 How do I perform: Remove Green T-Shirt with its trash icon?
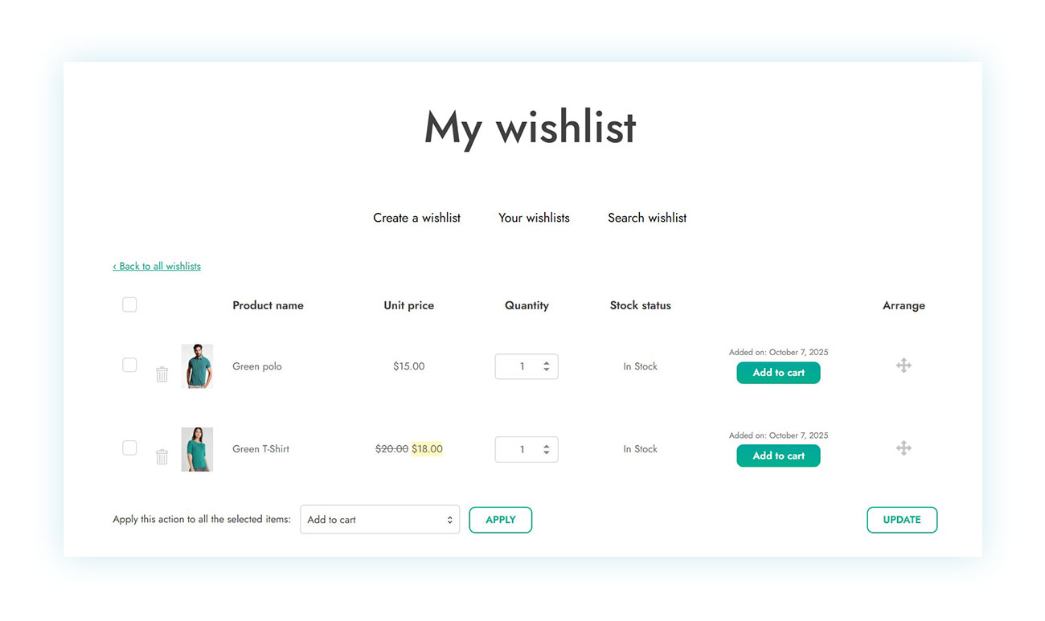click(162, 456)
